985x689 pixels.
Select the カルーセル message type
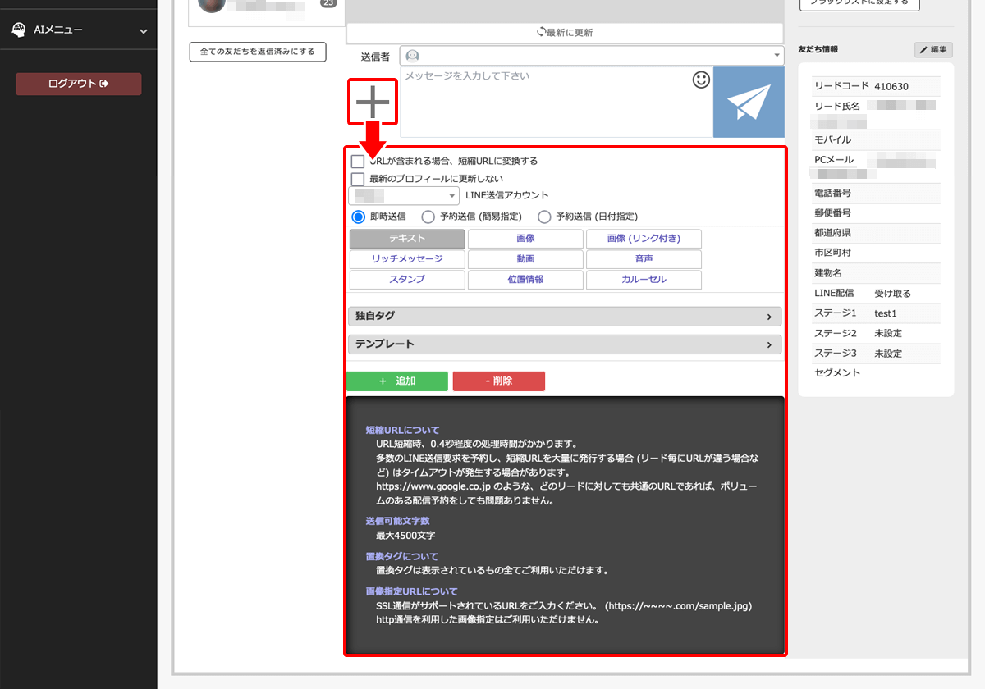click(644, 280)
